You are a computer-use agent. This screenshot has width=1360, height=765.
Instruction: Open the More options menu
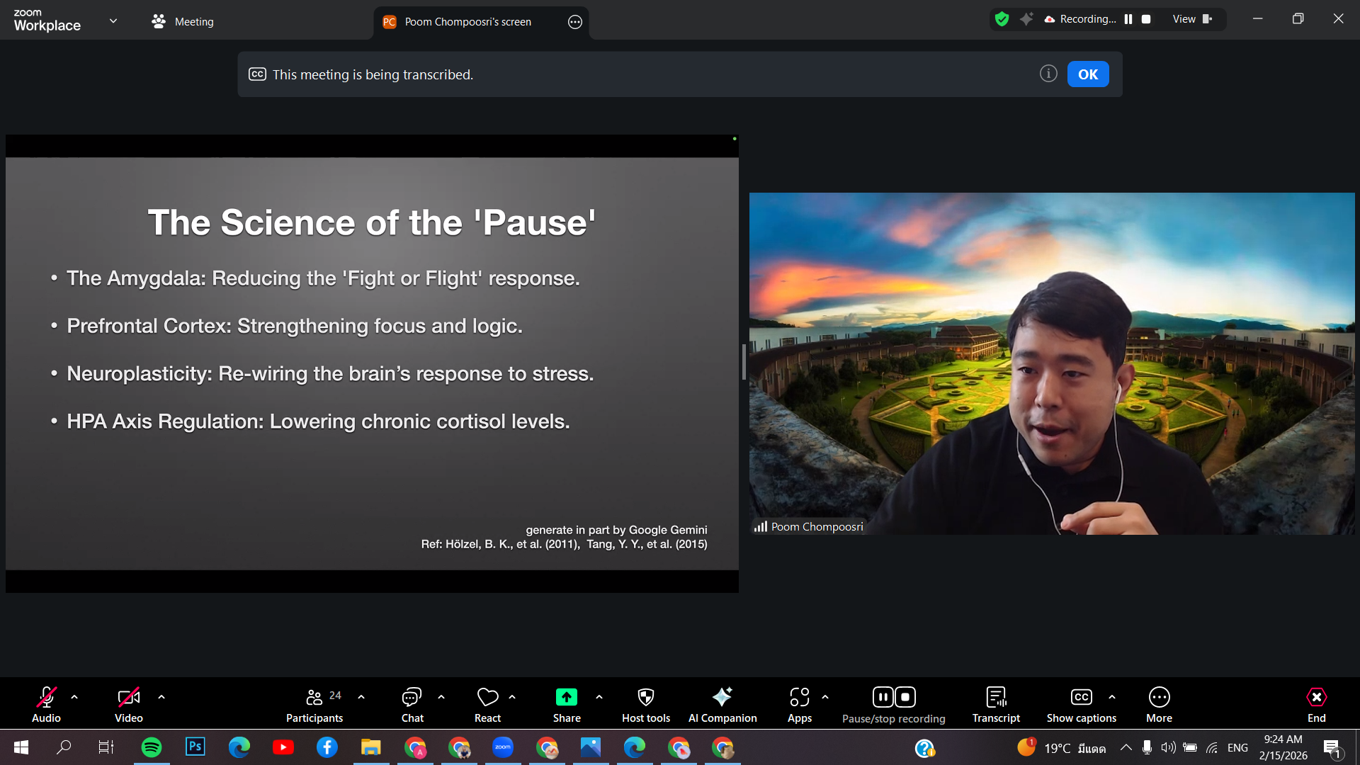tap(1159, 704)
